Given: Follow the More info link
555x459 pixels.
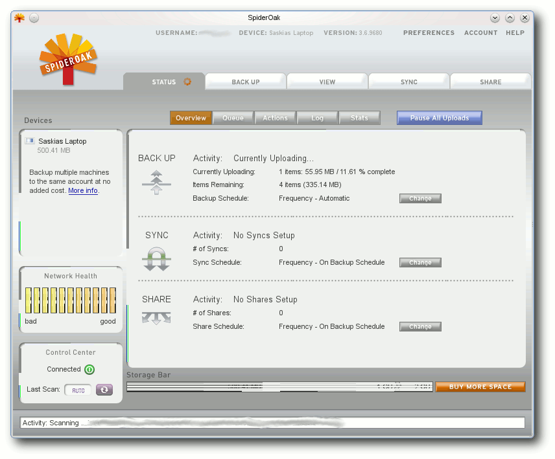Looking at the screenshot, I should click(x=83, y=190).
